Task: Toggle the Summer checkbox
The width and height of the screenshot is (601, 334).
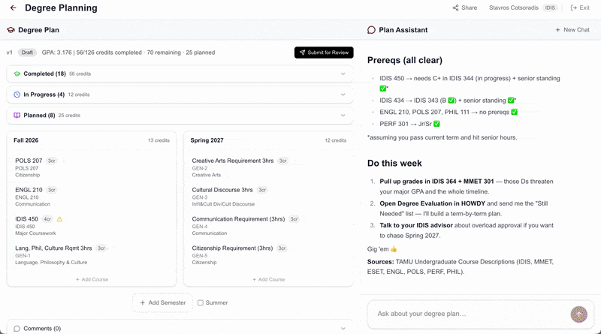Action: 201,302
